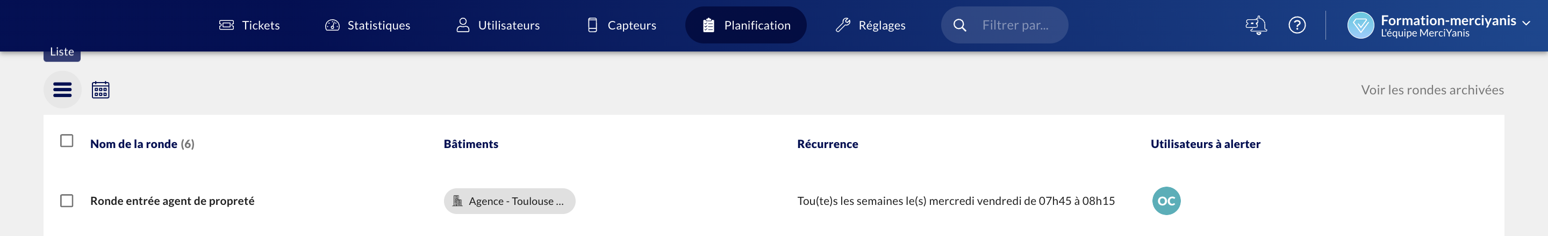The image size is (1548, 236).
Task: Open the Ronde entrée agent de propreté round
Action: pyautogui.click(x=173, y=201)
